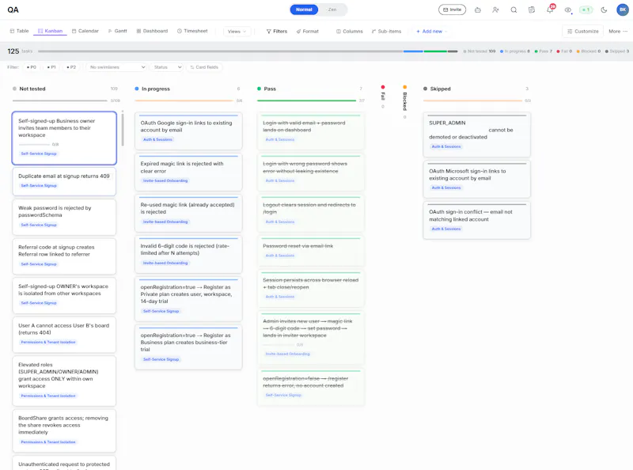This screenshot has width=633, height=470.
Task: Open card Duplicate email at signup returns 409
Action: (x=64, y=181)
